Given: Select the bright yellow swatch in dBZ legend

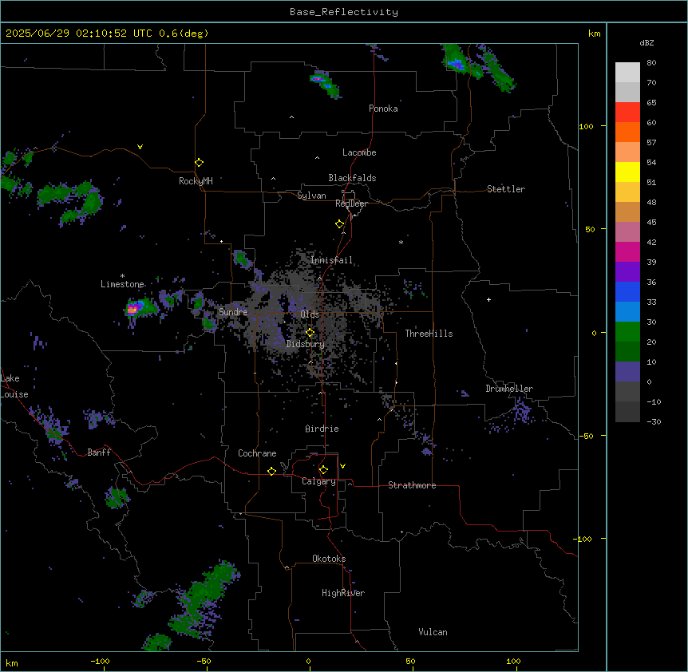Looking at the screenshot, I should 627,172.
